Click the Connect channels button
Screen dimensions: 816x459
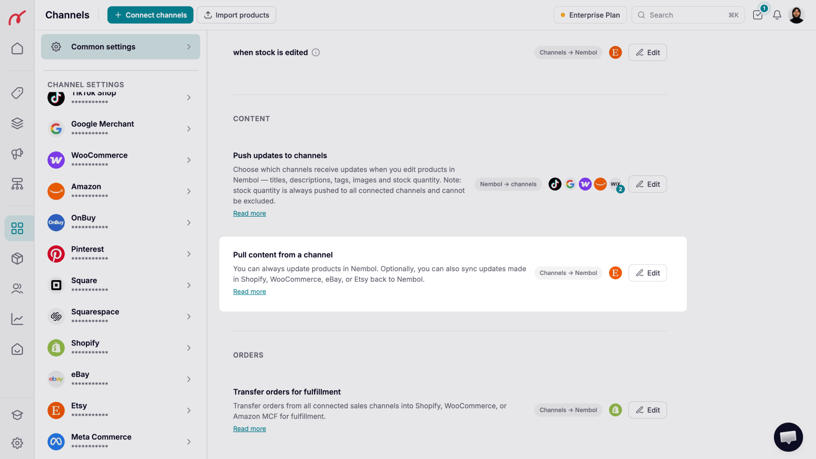pyautogui.click(x=150, y=15)
